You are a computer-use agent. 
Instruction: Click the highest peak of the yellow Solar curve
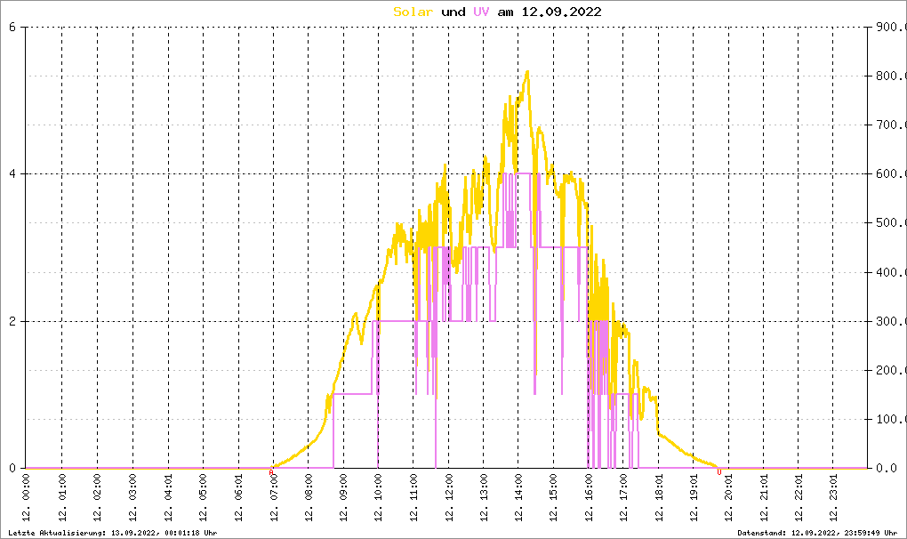pyautogui.click(x=527, y=72)
